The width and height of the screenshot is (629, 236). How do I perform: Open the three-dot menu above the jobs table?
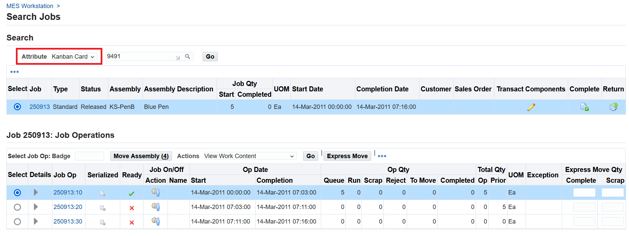coord(15,72)
